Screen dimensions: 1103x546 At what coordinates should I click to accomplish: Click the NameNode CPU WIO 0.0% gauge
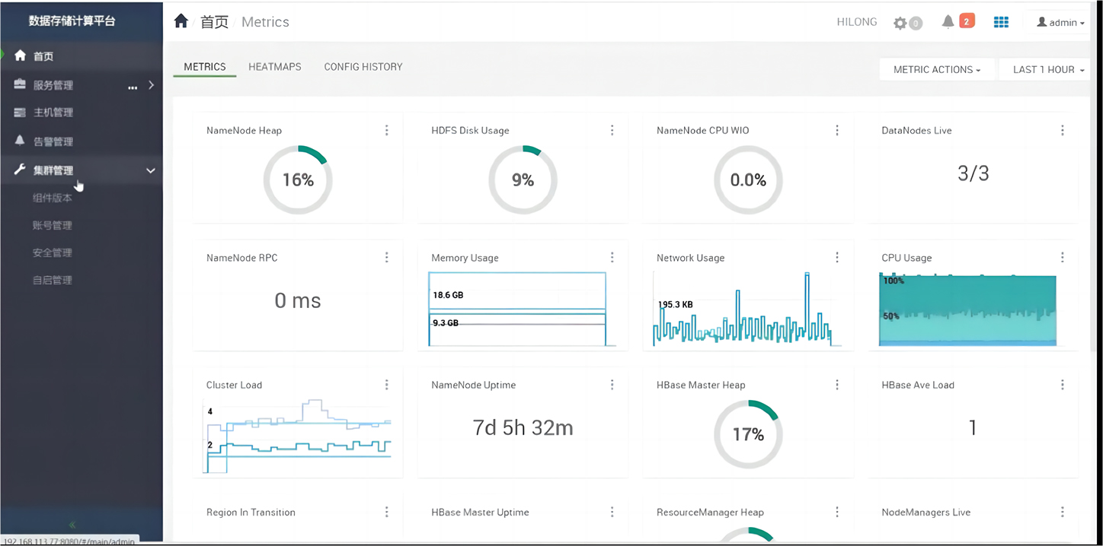748,180
